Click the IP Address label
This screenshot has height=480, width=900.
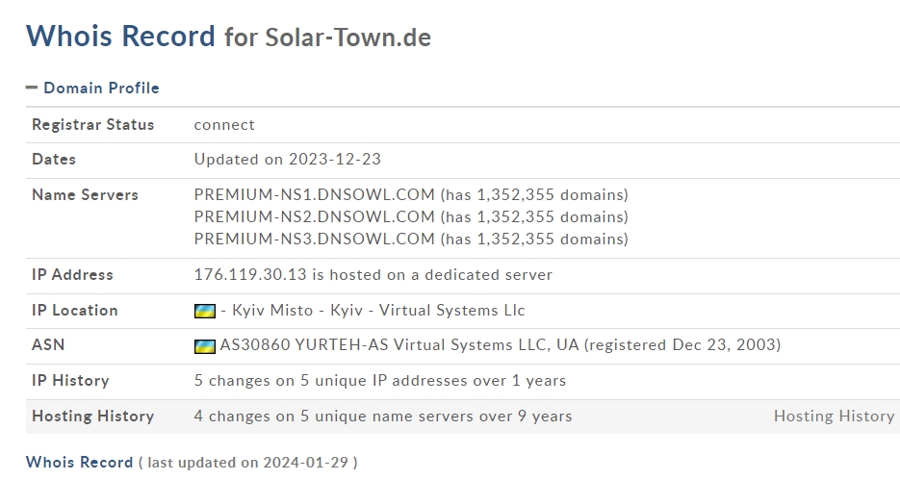point(72,275)
